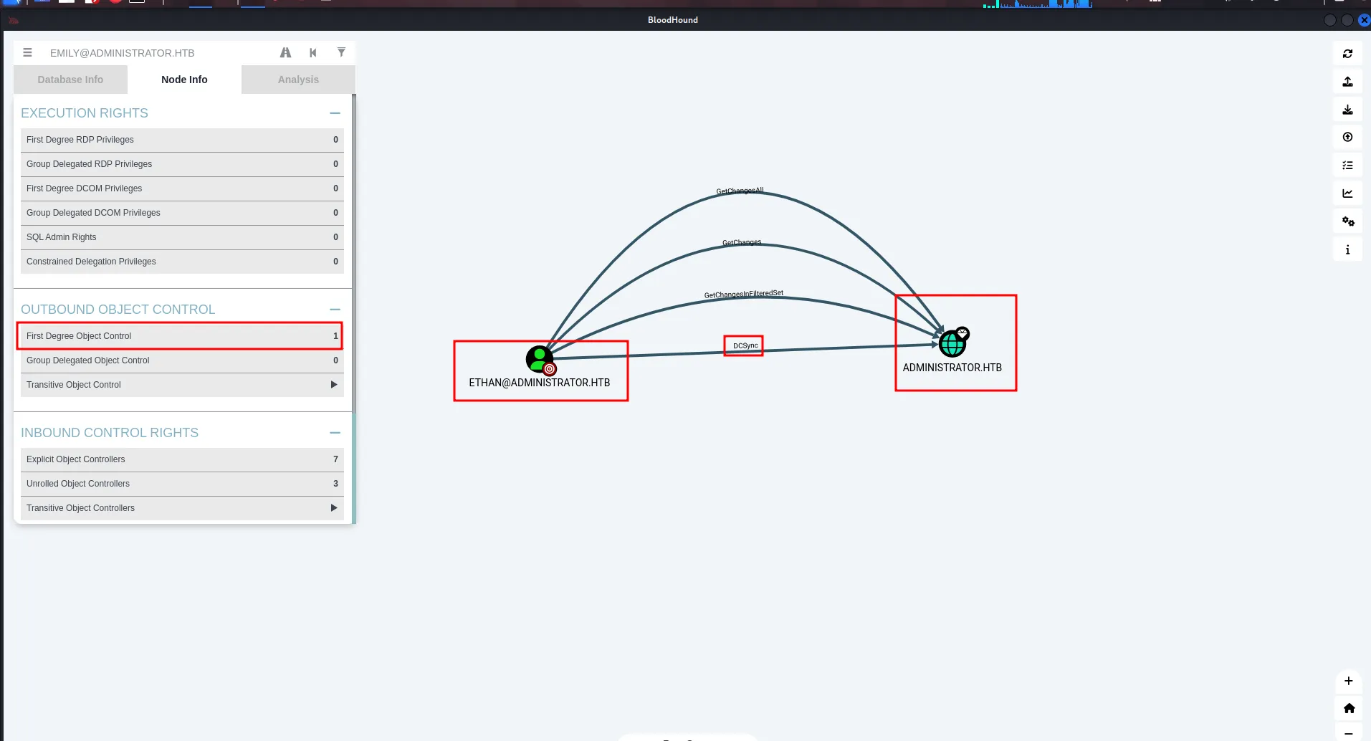Click the Unrolled Object Controllers row
Screen dimensions: 1371x741
pyautogui.click(x=182, y=484)
